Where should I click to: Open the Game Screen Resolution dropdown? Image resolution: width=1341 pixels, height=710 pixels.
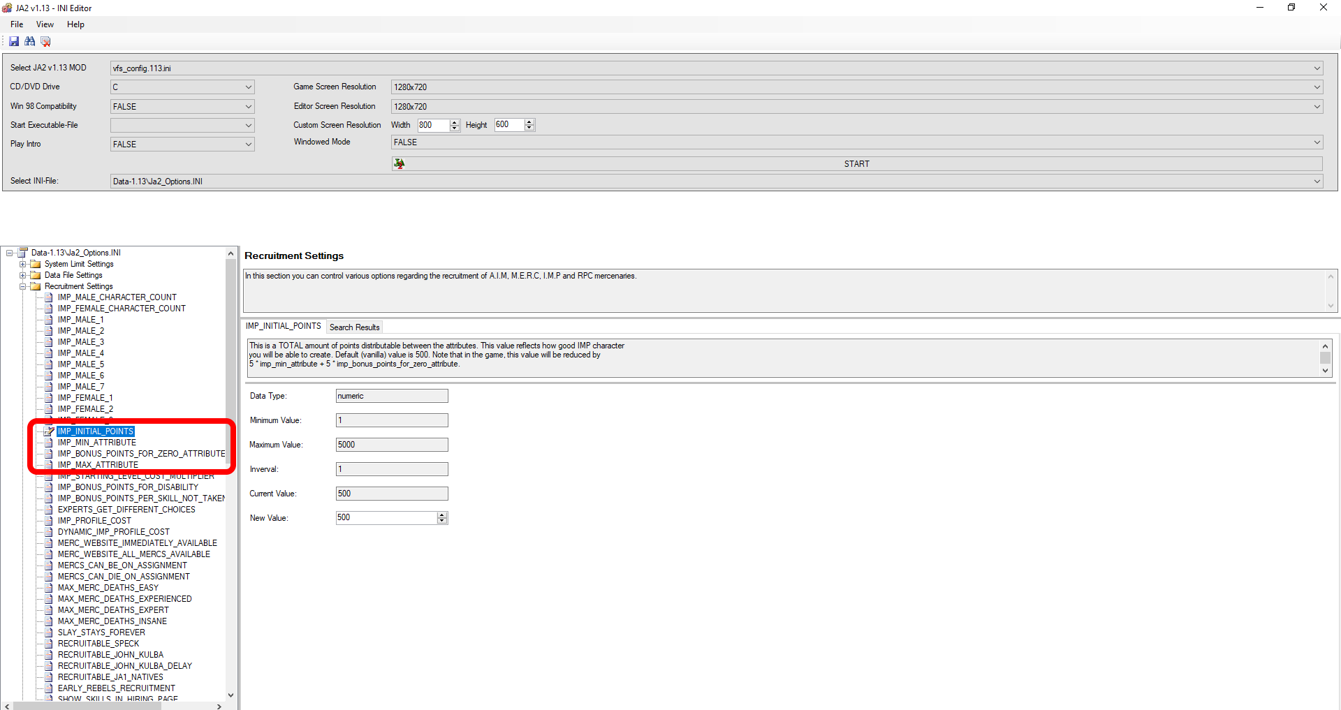[x=1317, y=87]
